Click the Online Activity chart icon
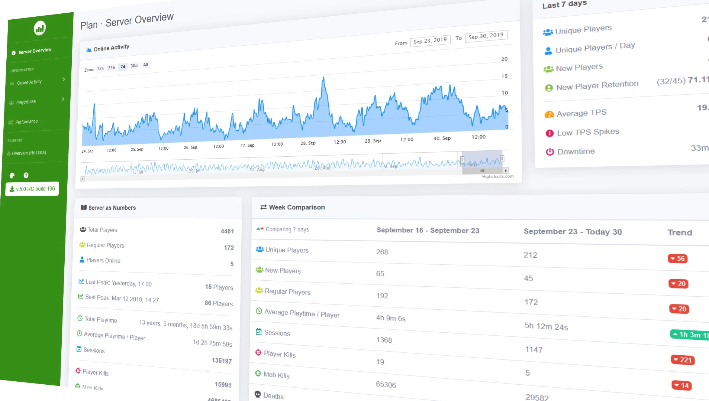This screenshot has height=401, width=709. (89, 50)
